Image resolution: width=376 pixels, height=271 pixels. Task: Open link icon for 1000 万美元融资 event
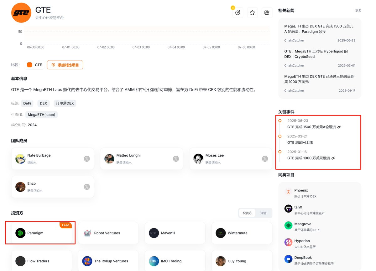pos(333,158)
